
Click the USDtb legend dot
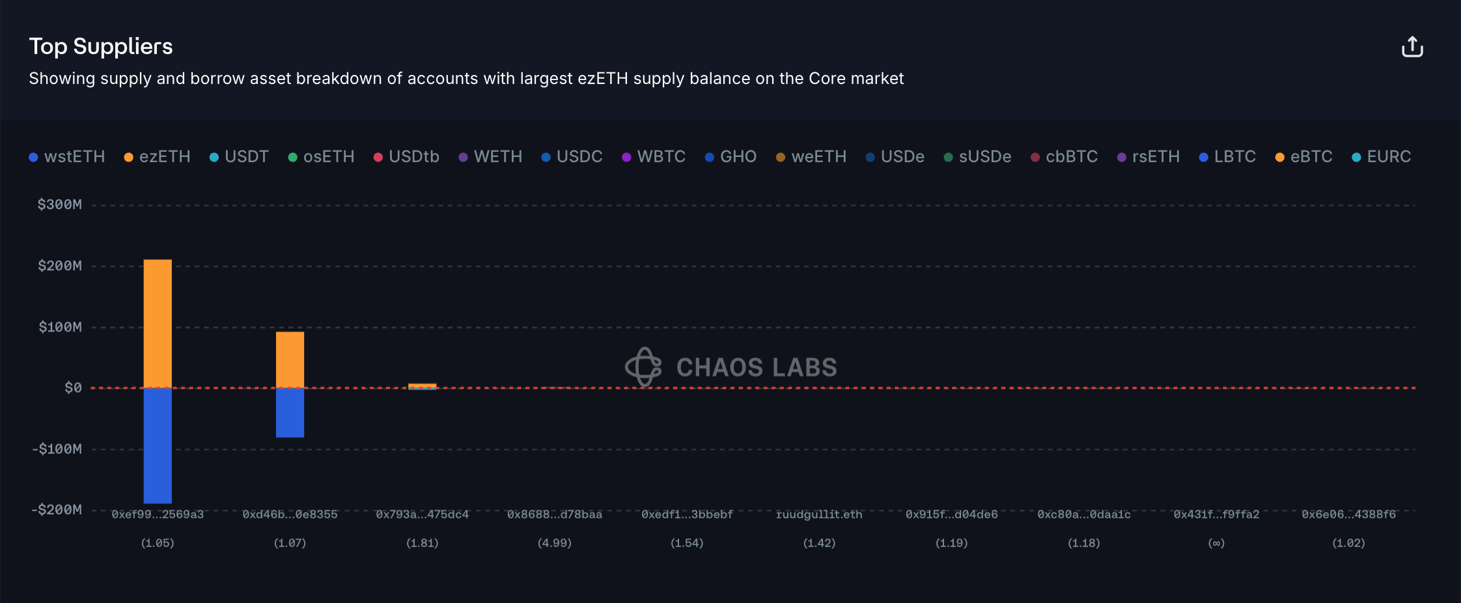pos(378,158)
